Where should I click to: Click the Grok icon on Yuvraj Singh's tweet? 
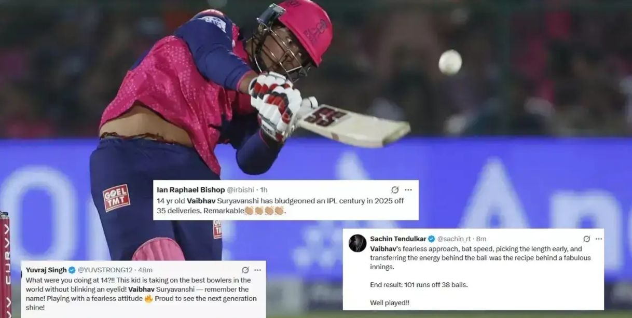(x=245, y=270)
